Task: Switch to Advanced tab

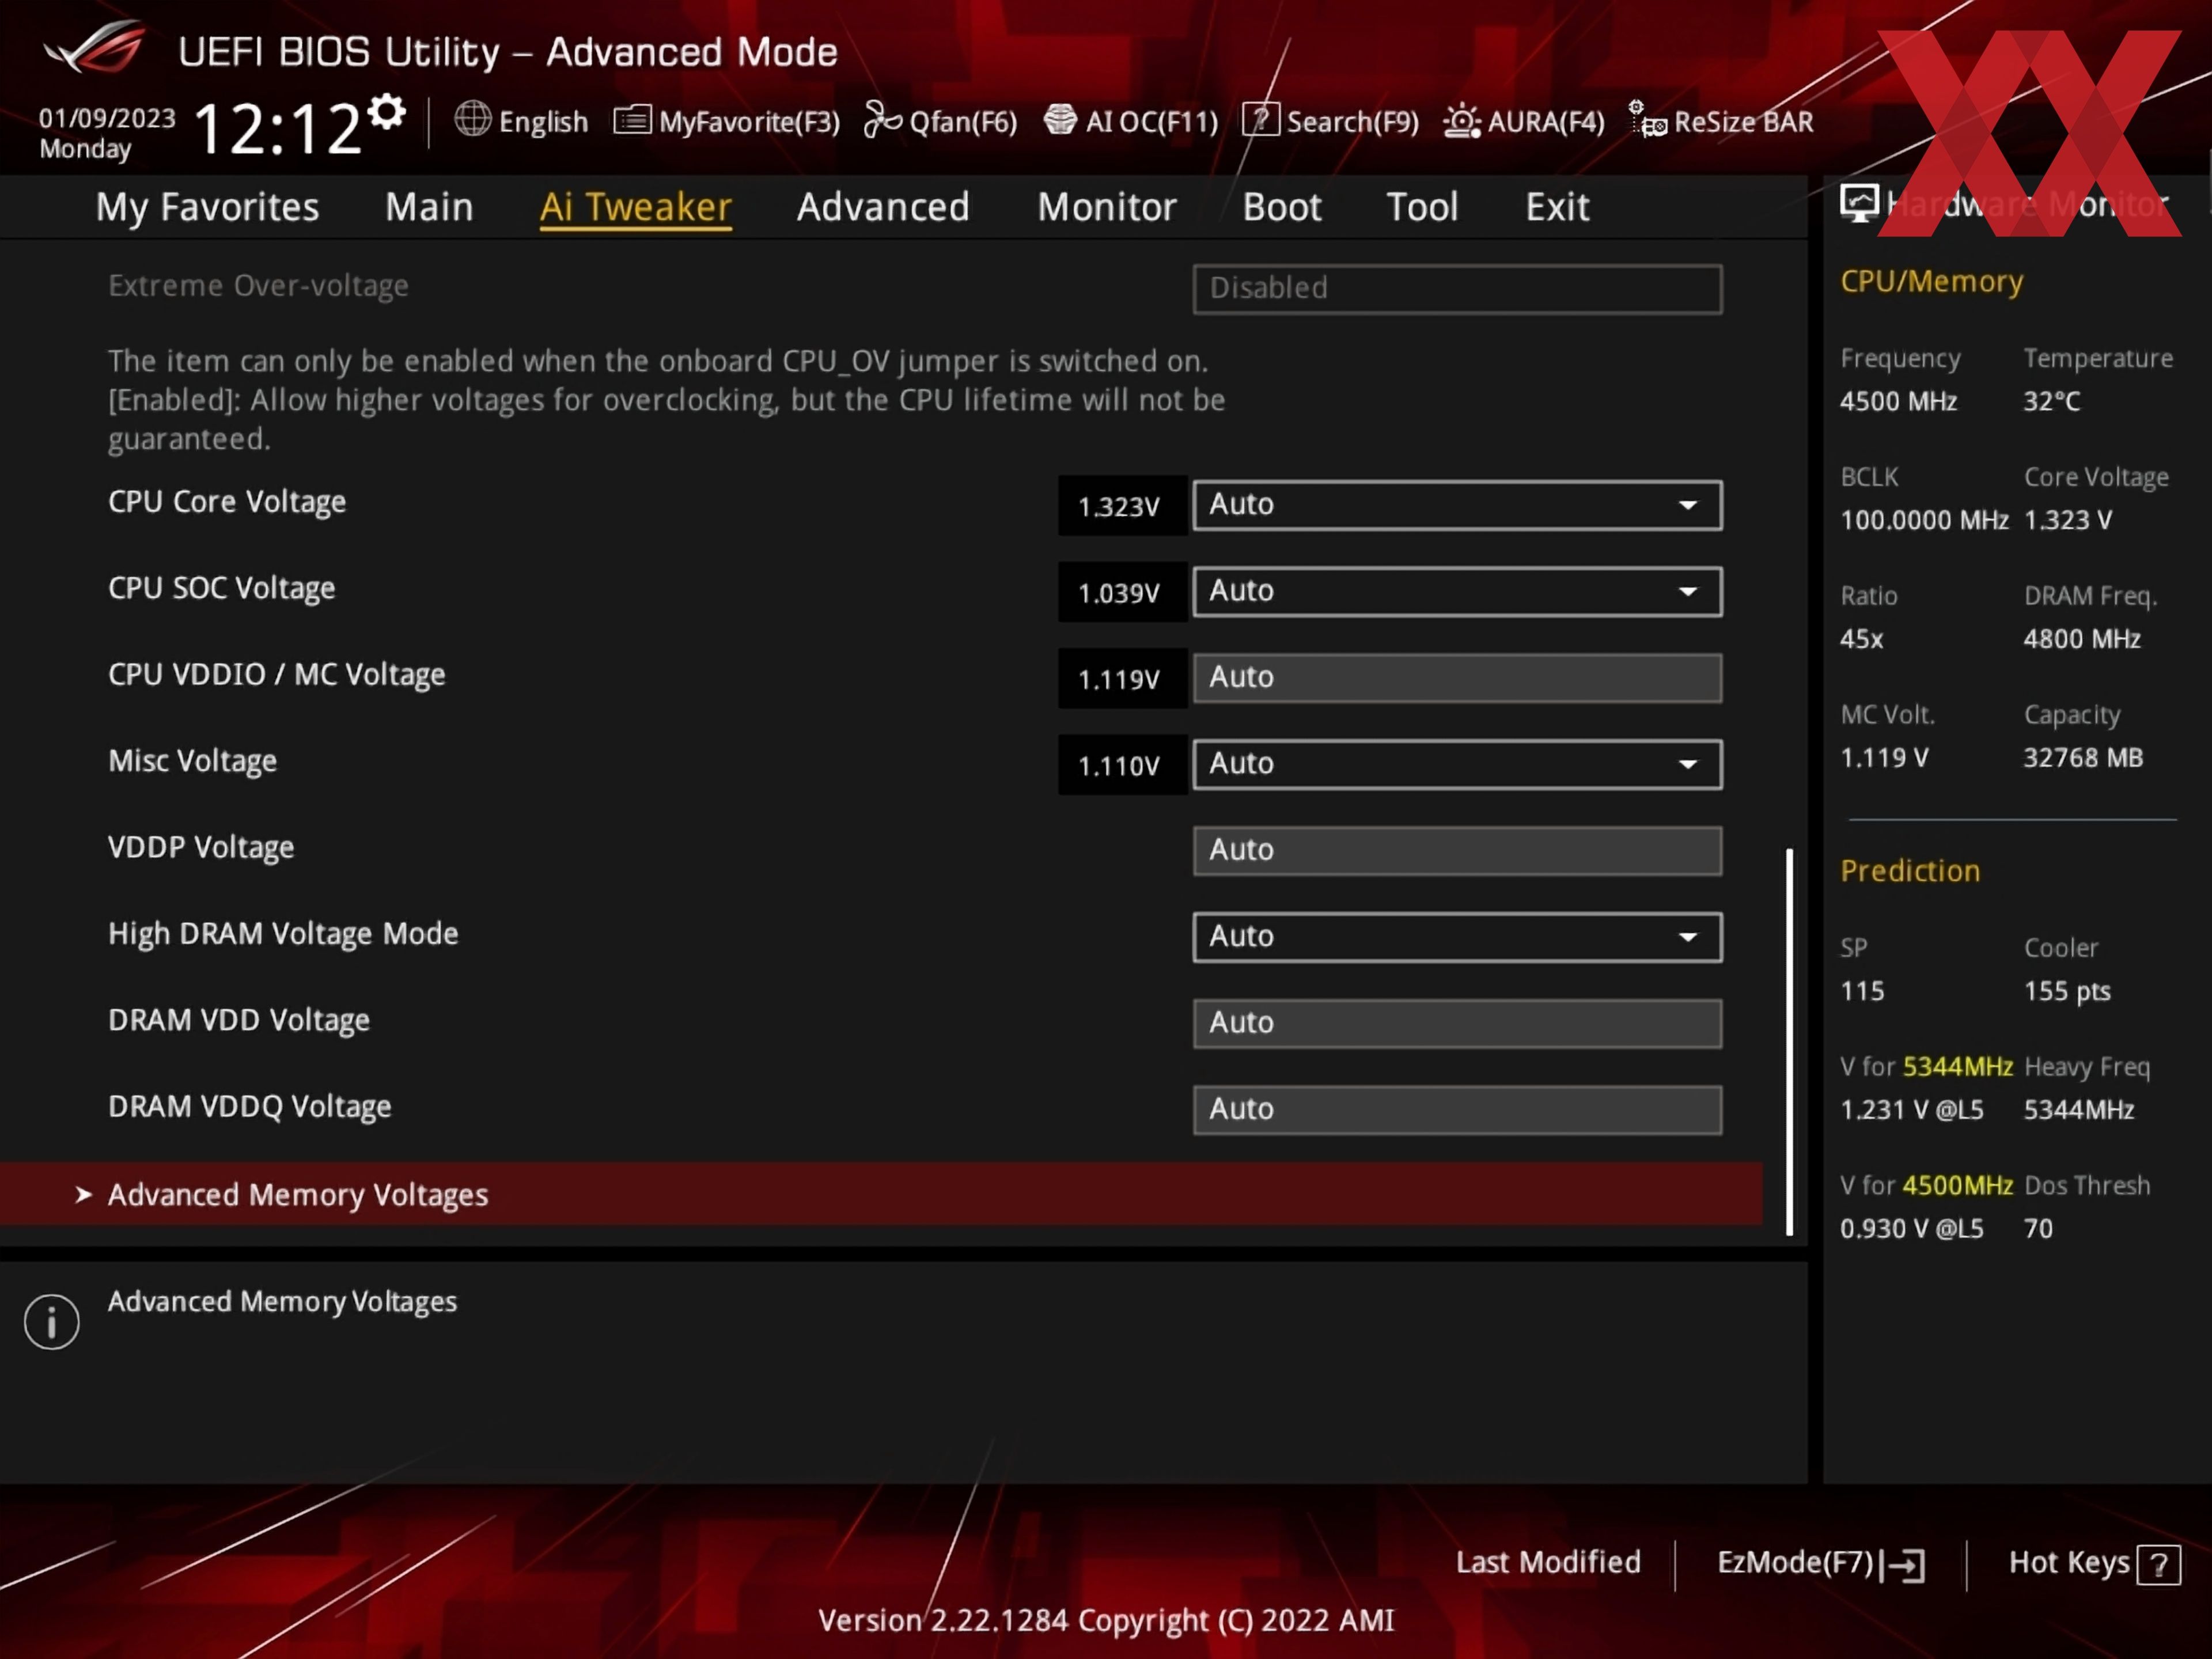Action: coord(883,207)
